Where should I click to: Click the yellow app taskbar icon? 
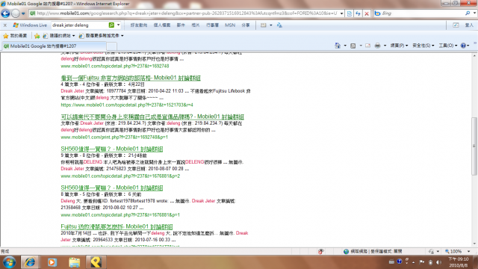click(x=96, y=262)
